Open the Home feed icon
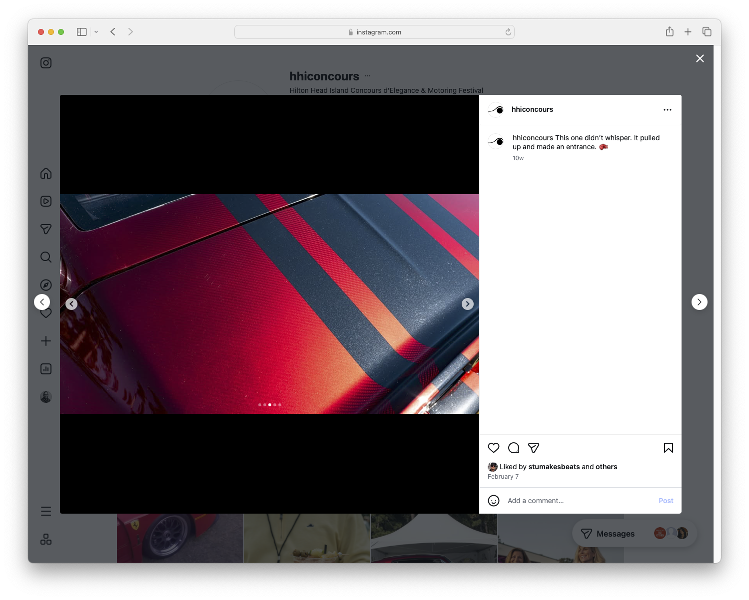Image resolution: width=749 pixels, height=600 pixels. (45, 173)
